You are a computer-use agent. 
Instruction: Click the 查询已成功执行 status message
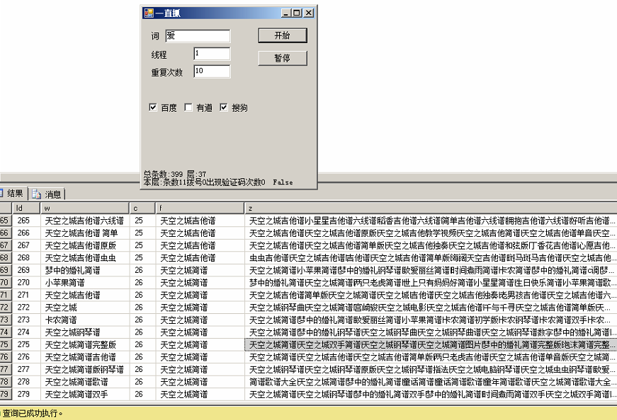pyautogui.click(x=33, y=413)
